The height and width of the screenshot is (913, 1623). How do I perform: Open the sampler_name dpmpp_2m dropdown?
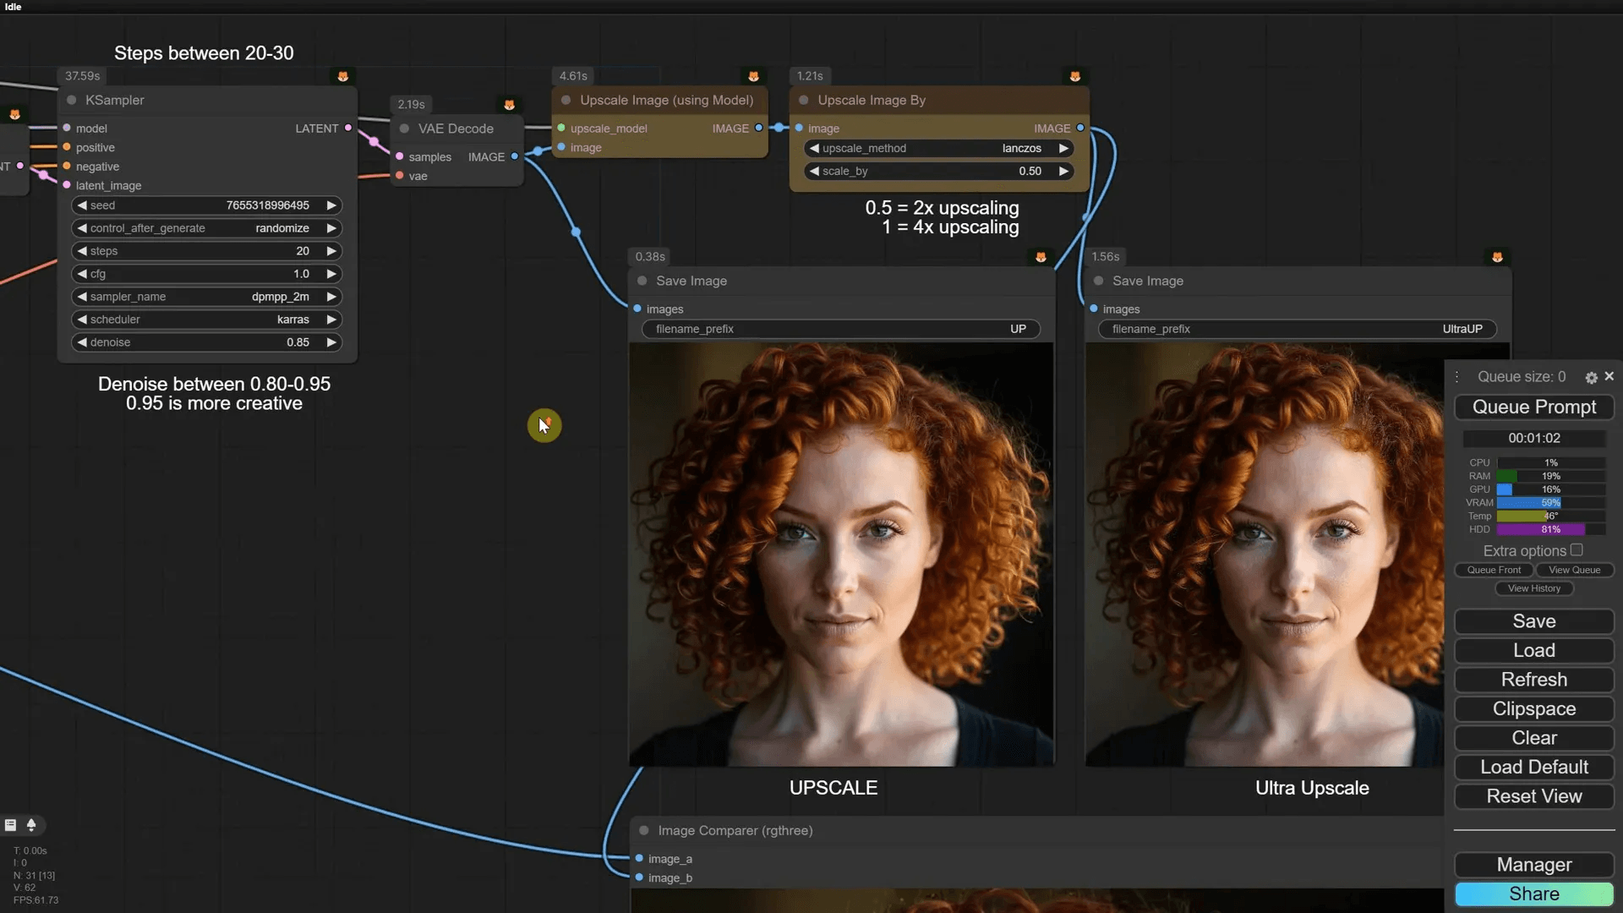207,297
